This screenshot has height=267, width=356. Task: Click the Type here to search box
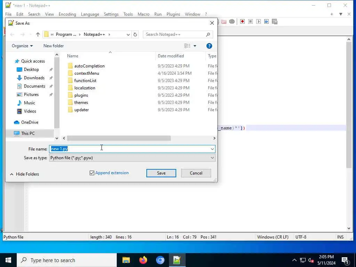(x=67, y=260)
